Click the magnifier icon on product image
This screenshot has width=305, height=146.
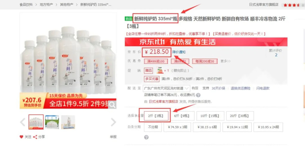pyautogui.click(x=112, y=105)
